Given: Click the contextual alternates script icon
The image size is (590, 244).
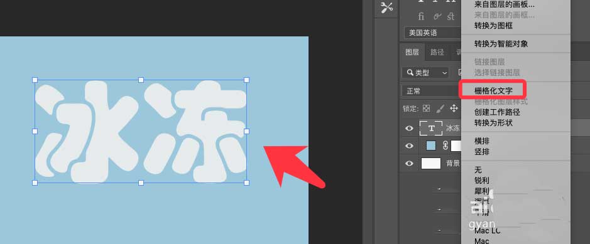Looking at the screenshot, I should click(437, 16).
